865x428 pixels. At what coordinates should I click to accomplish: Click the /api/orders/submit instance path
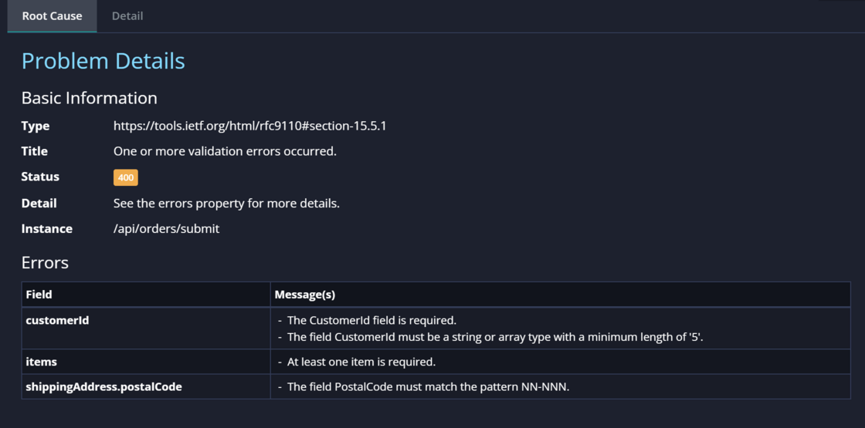click(x=167, y=228)
